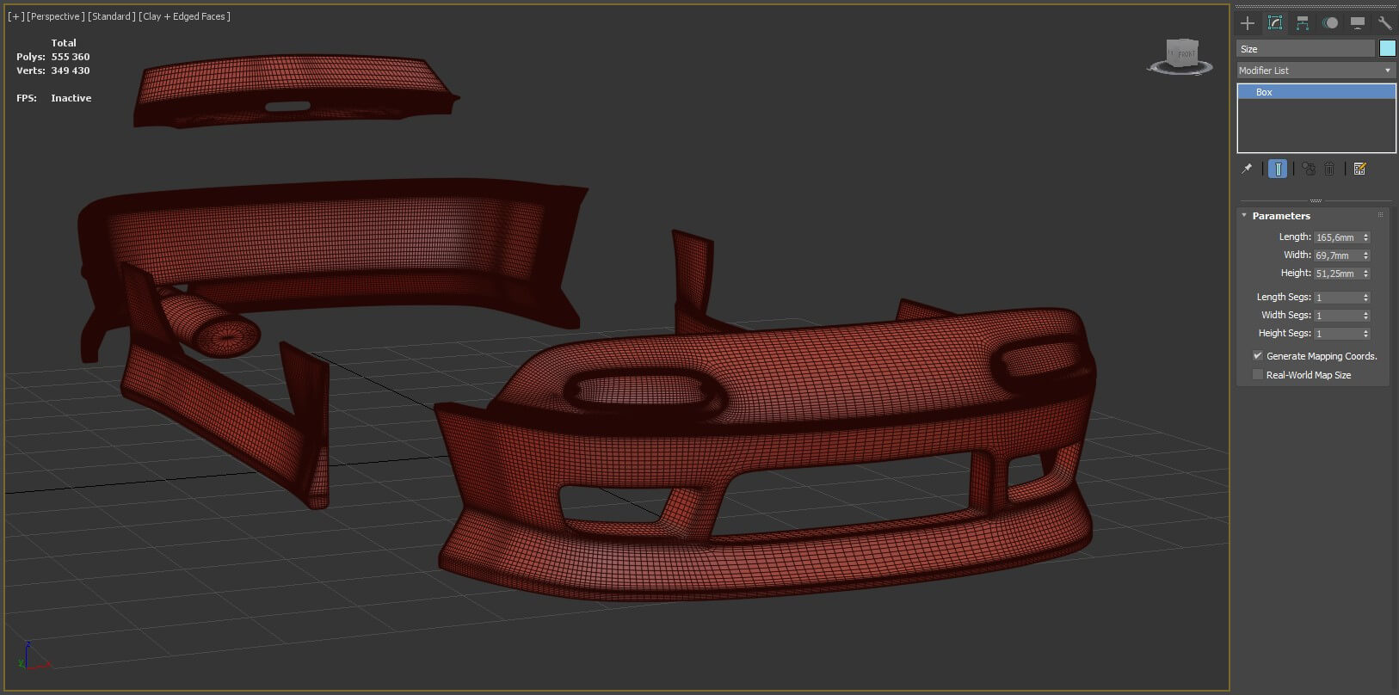This screenshot has height=695, width=1399.
Task: Open the [+] viewport general menu
Action: coord(15,16)
